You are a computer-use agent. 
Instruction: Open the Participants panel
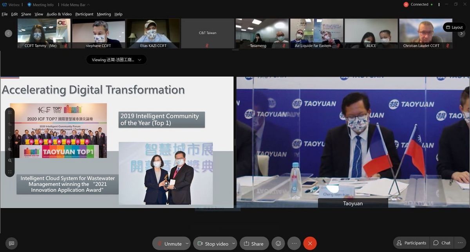(411, 243)
